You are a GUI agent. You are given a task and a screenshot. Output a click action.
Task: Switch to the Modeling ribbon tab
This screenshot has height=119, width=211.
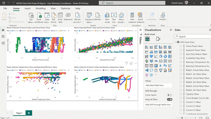pyautogui.click(x=40, y=8)
